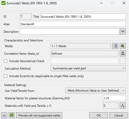Toggle Include Eccentricity checkbox

[5, 76]
